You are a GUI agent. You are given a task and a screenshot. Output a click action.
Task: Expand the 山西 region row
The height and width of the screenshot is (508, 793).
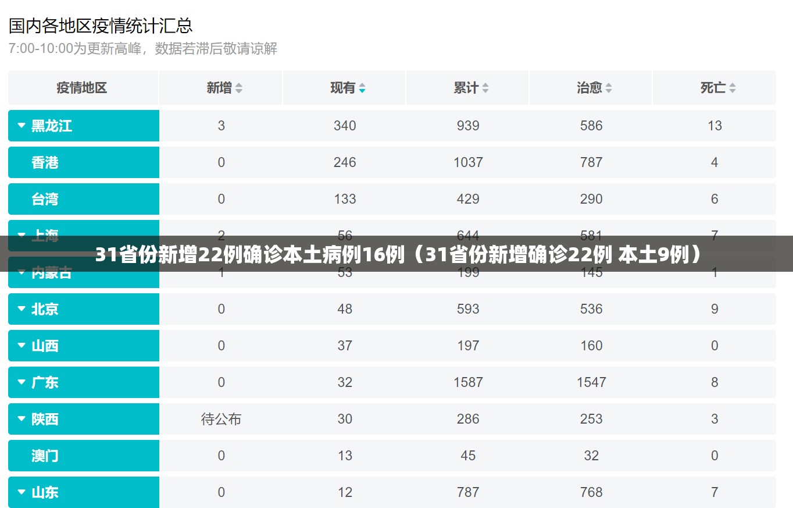[x=22, y=346]
